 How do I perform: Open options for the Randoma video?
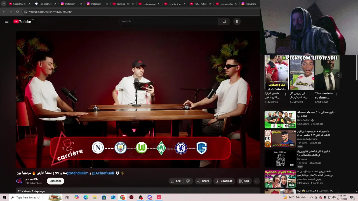coord(338,152)
